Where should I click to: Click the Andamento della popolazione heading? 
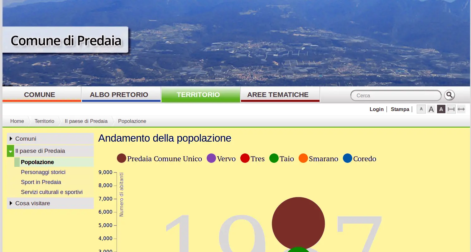165,138
